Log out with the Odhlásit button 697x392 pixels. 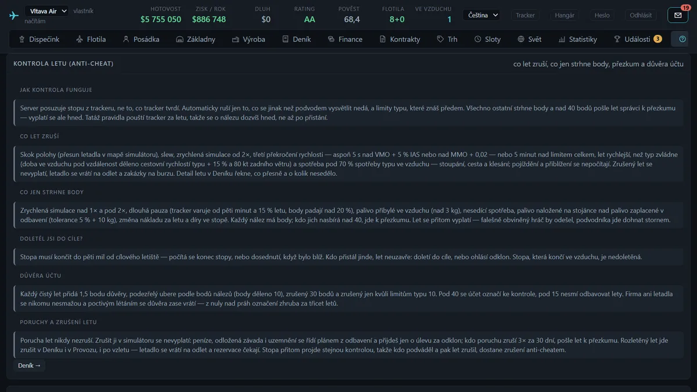[641, 15]
